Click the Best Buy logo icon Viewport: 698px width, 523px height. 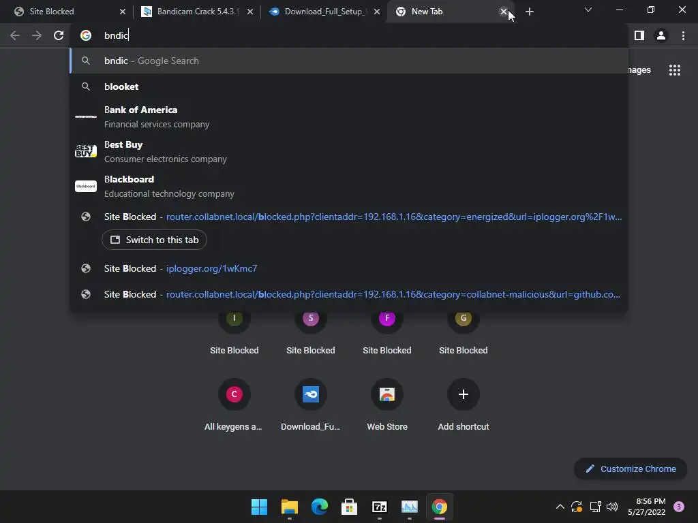tap(85, 151)
